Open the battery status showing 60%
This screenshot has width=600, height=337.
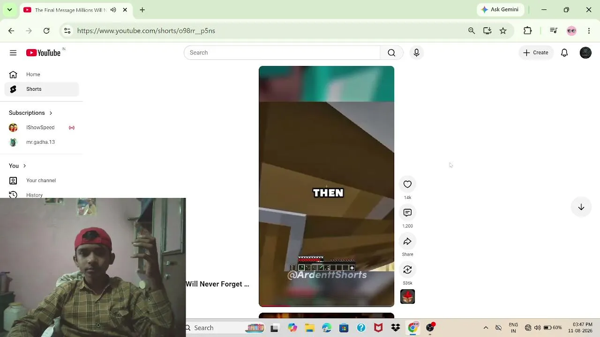click(553, 328)
